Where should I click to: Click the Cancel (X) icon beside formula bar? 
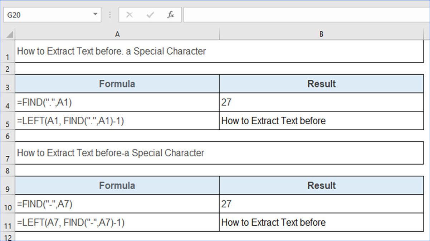click(x=130, y=15)
